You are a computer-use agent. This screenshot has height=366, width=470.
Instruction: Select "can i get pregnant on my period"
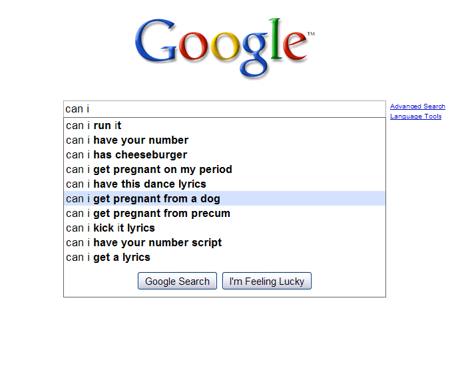click(x=149, y=170)
